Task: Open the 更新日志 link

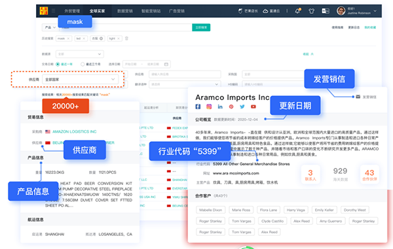Action: point(354,27)
